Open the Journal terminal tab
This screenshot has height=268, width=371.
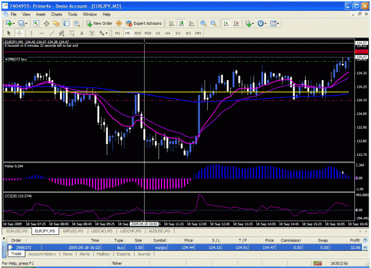[x=144, y=254]
